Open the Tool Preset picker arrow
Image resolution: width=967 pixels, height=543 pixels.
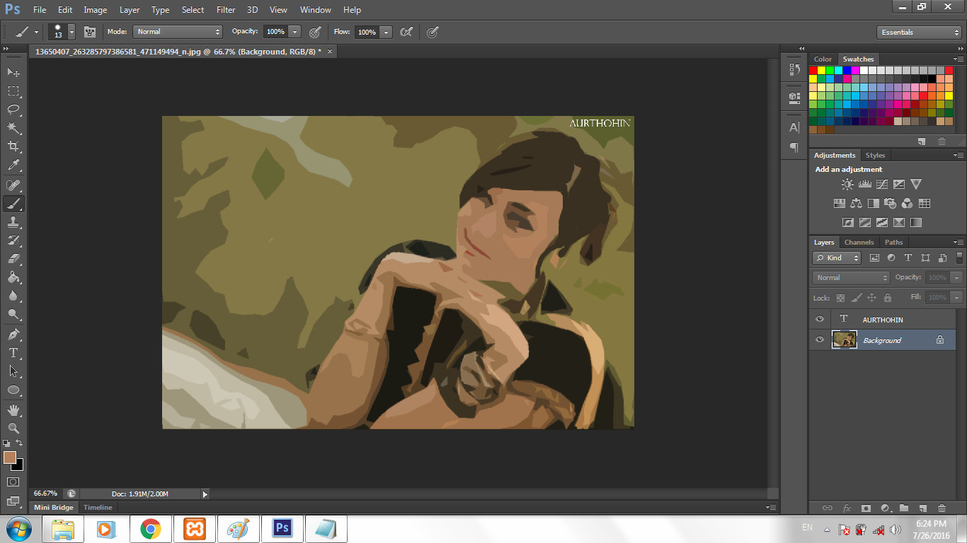[x=36, y=32]
